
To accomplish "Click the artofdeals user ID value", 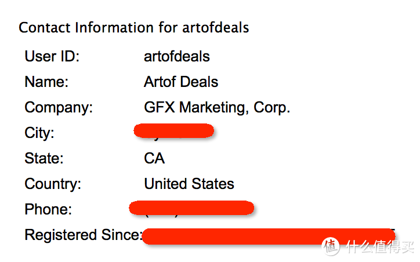I will [x=177, y=56].
